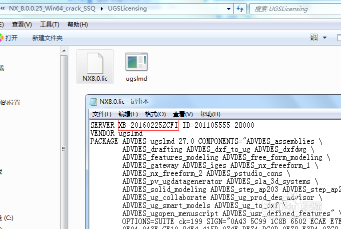Open Explorer 查看(V) menu
This screenshot has height=229, width=341.
[21, 25]
